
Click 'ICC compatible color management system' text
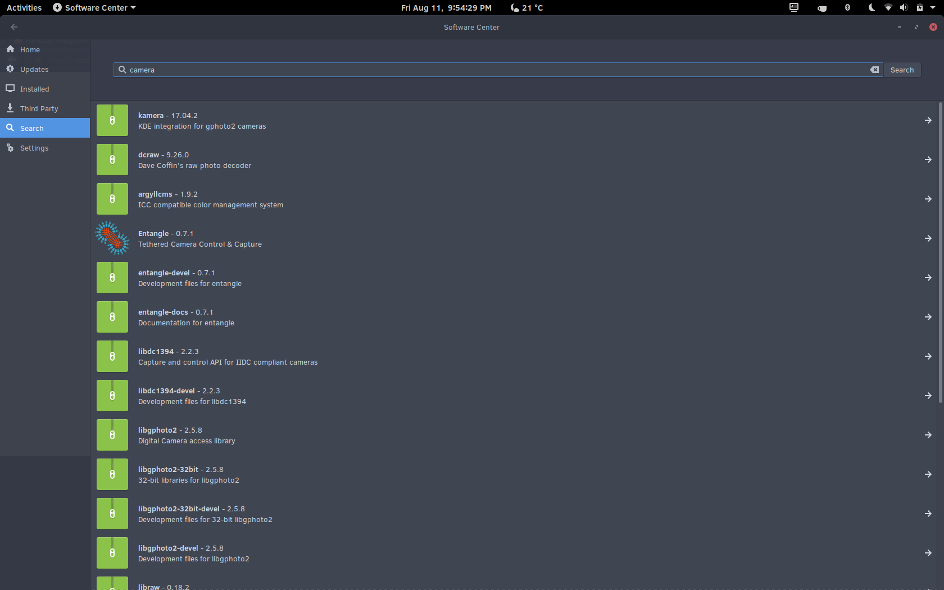click(211, 205)
